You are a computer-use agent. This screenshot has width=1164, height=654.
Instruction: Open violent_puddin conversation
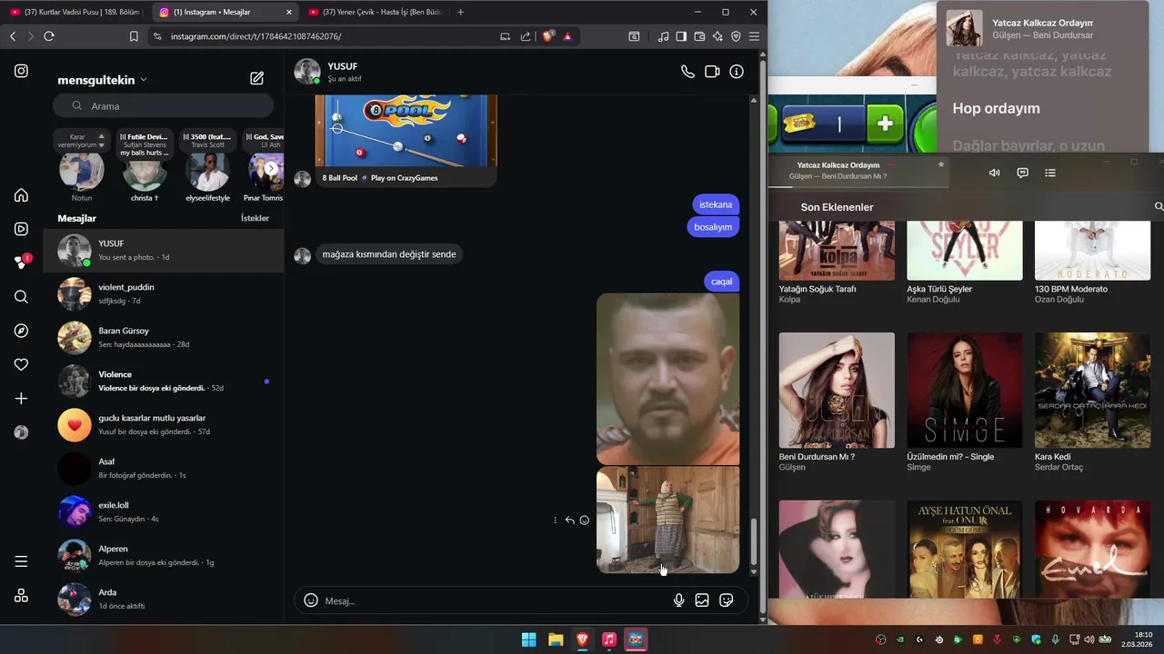click(x=164, y=294)
